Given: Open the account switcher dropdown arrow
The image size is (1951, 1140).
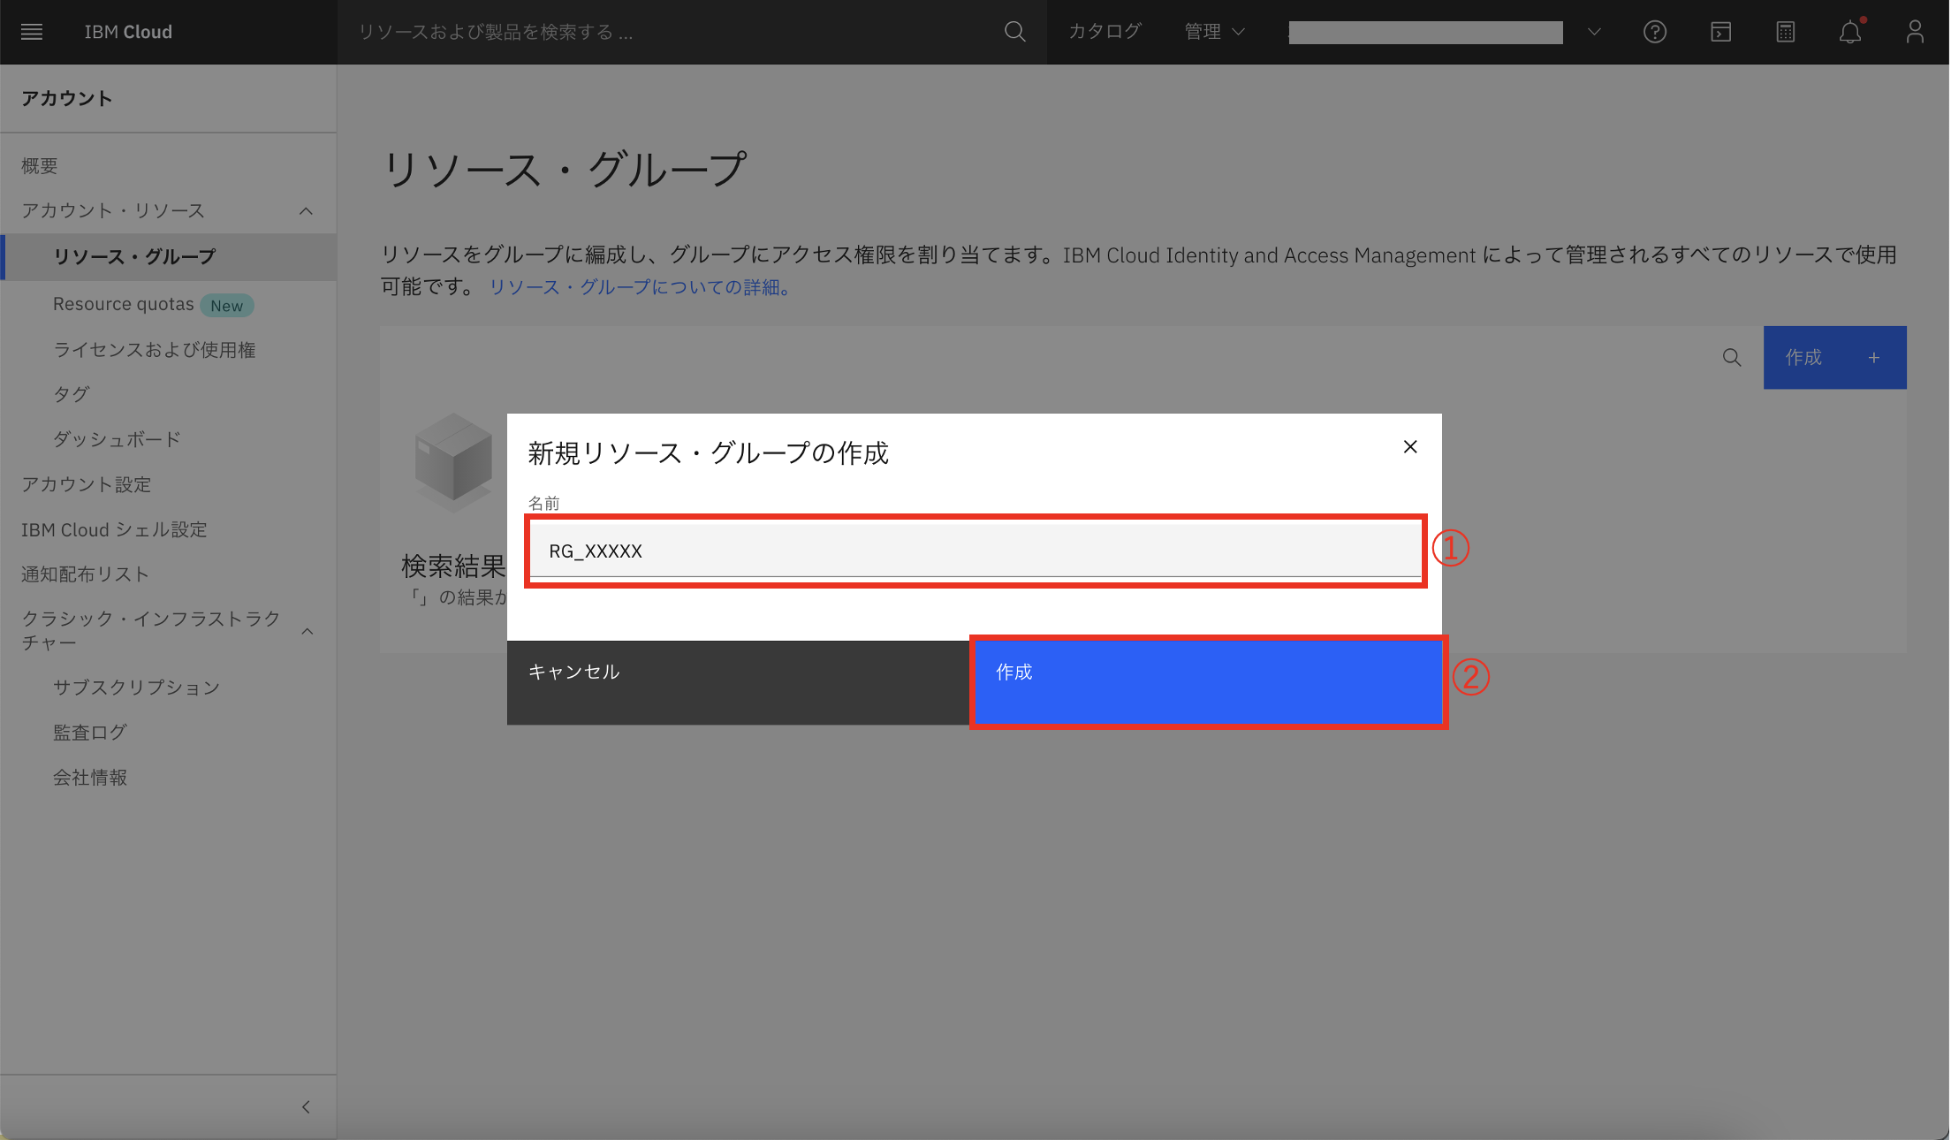Looking at the screenshot, I should pos(1593,32).
